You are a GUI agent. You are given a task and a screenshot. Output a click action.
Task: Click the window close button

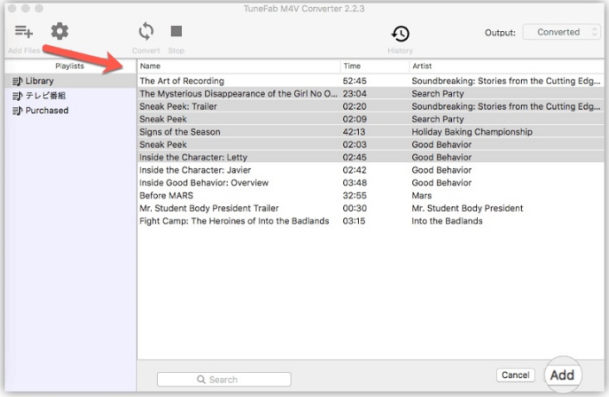[12, 8]
